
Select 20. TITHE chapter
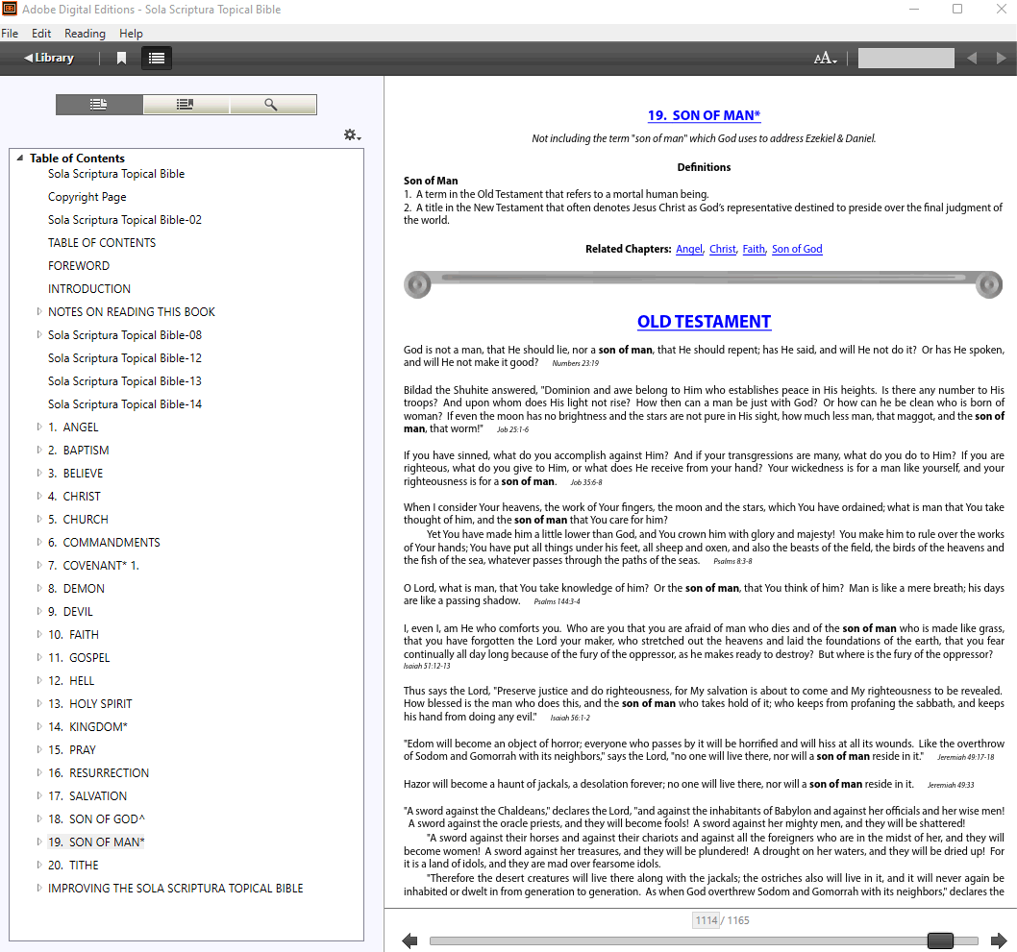(73, 866)
